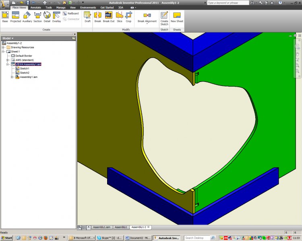This screenshot has height=241, width=302.
Task: Open the Model browser dropdown
Action: (8, 39)
